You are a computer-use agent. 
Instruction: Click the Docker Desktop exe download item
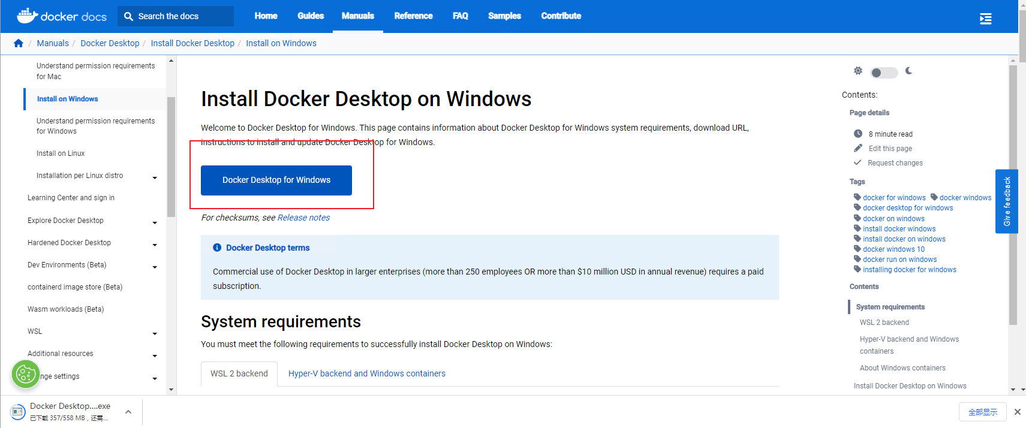71,412
